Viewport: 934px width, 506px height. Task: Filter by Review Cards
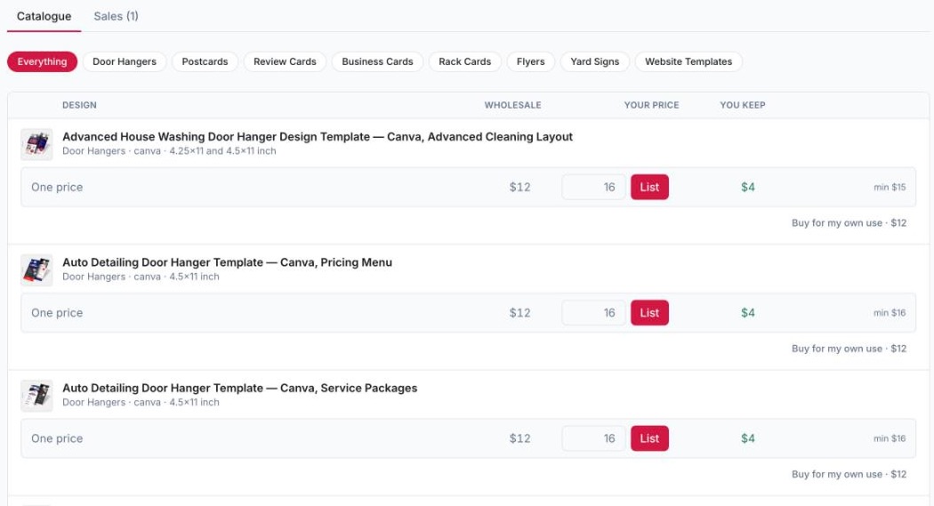285,61
